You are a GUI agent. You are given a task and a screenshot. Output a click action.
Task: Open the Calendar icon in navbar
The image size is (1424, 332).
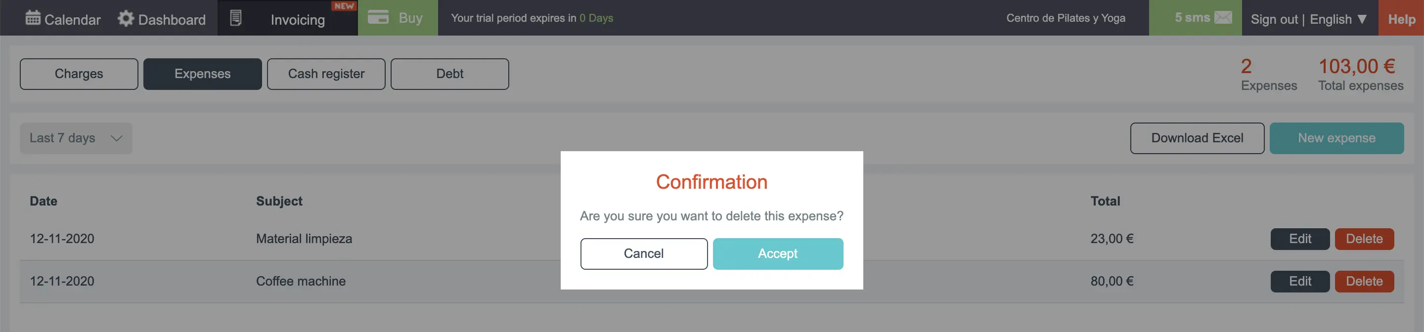click(33, 18)
